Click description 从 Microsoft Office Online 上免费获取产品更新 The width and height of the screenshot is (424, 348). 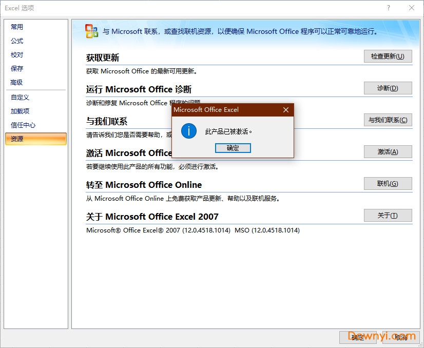pyautogui.click(x=183, y=199)
